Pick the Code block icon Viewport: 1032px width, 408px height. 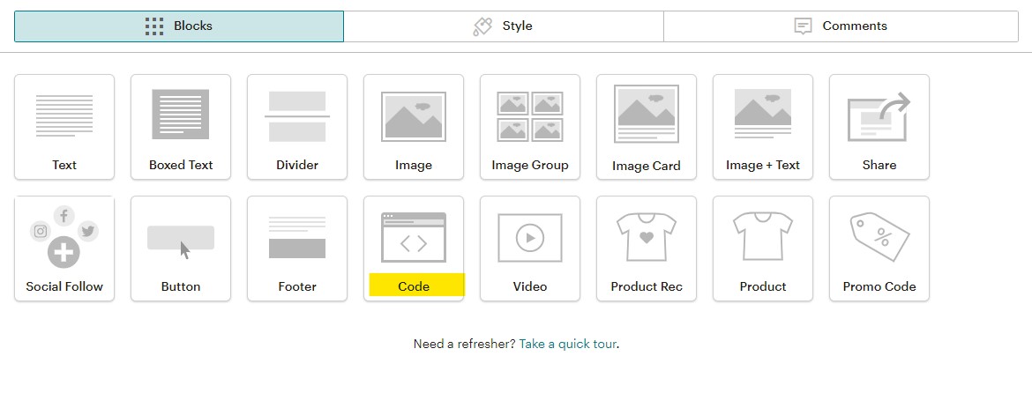(414, 237)
